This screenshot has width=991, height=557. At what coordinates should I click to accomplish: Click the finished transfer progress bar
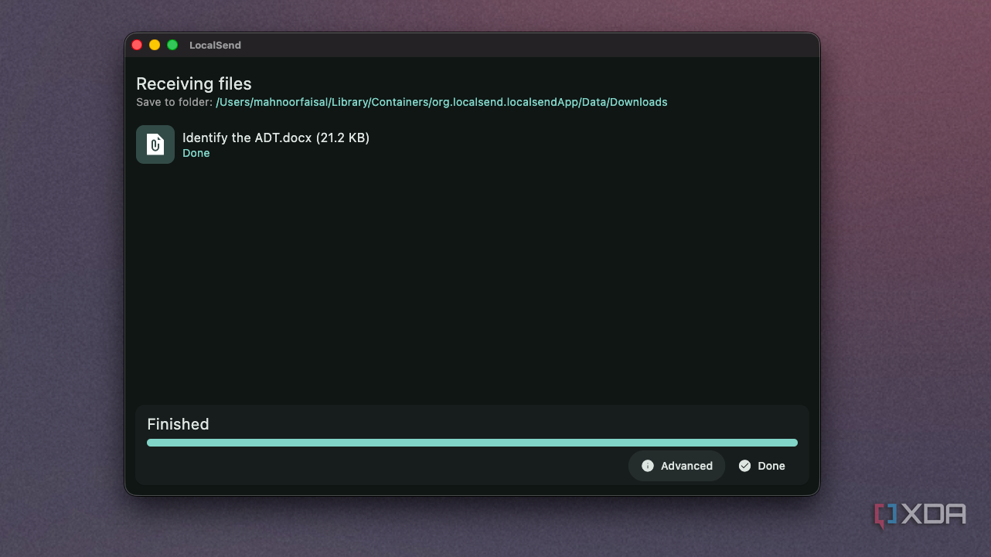472,443
